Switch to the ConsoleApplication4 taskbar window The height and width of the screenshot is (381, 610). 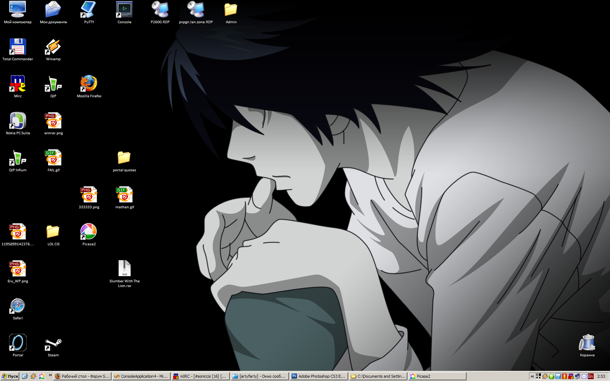(141, 376)
